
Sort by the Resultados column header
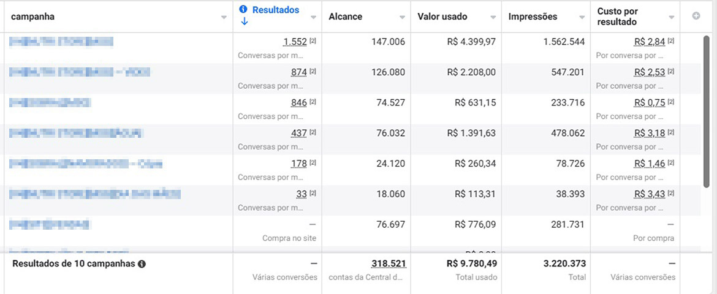click(x=276, y=10)
